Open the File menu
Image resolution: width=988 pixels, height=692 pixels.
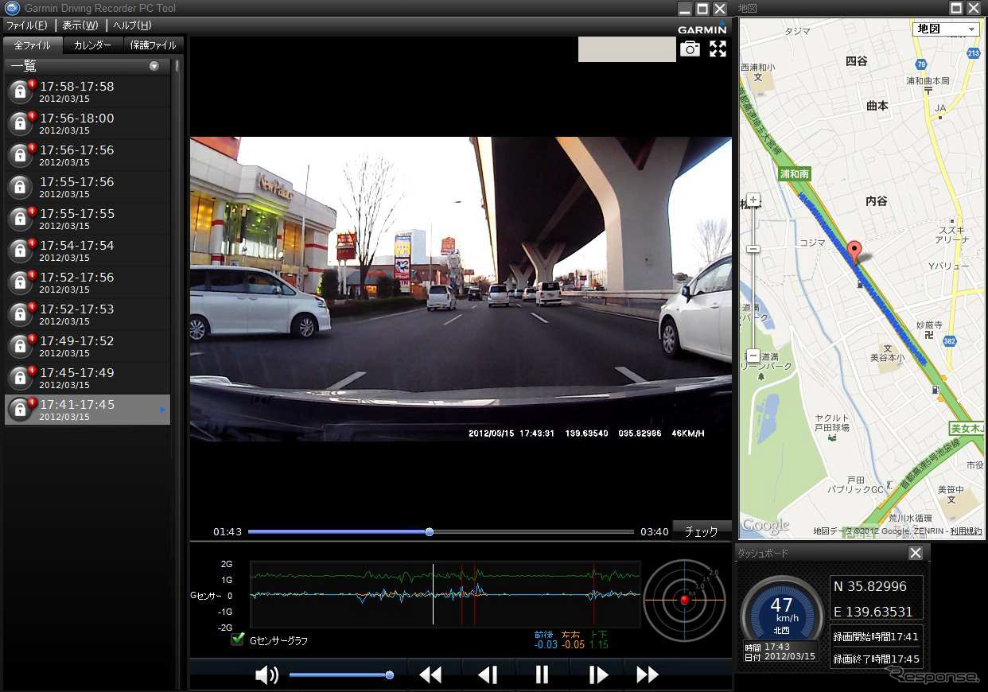point(26,25)
